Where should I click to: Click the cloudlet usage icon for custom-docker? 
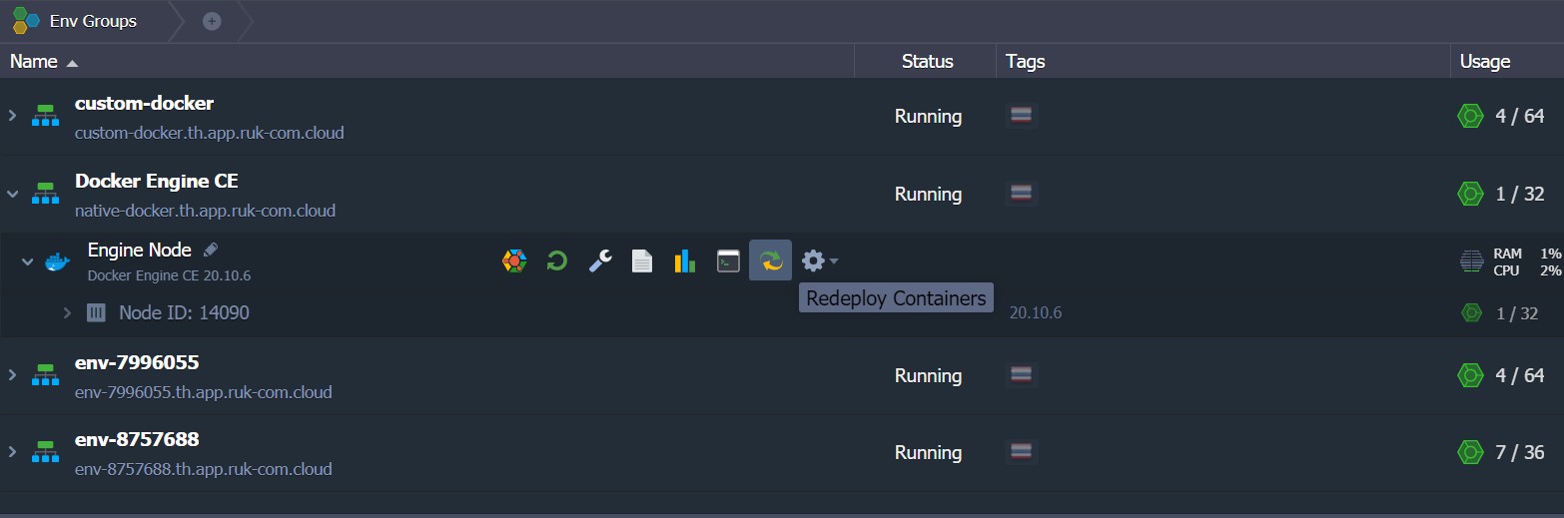(1470, 117)
